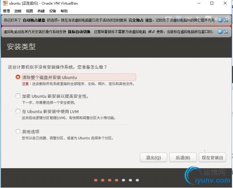Image resolution: width=233 pixels, height=188 pixels.
Task: Click the red 注意 warning text line
Action: (x=78, y=84)
